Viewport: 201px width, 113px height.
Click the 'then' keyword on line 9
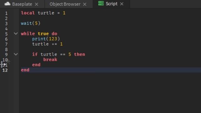(79, 54)
